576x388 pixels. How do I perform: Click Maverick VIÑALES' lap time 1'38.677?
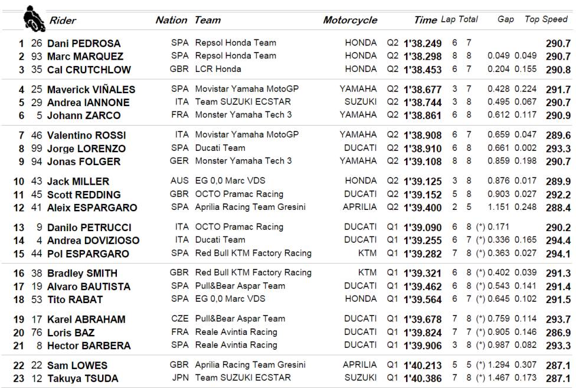[423, 90]
